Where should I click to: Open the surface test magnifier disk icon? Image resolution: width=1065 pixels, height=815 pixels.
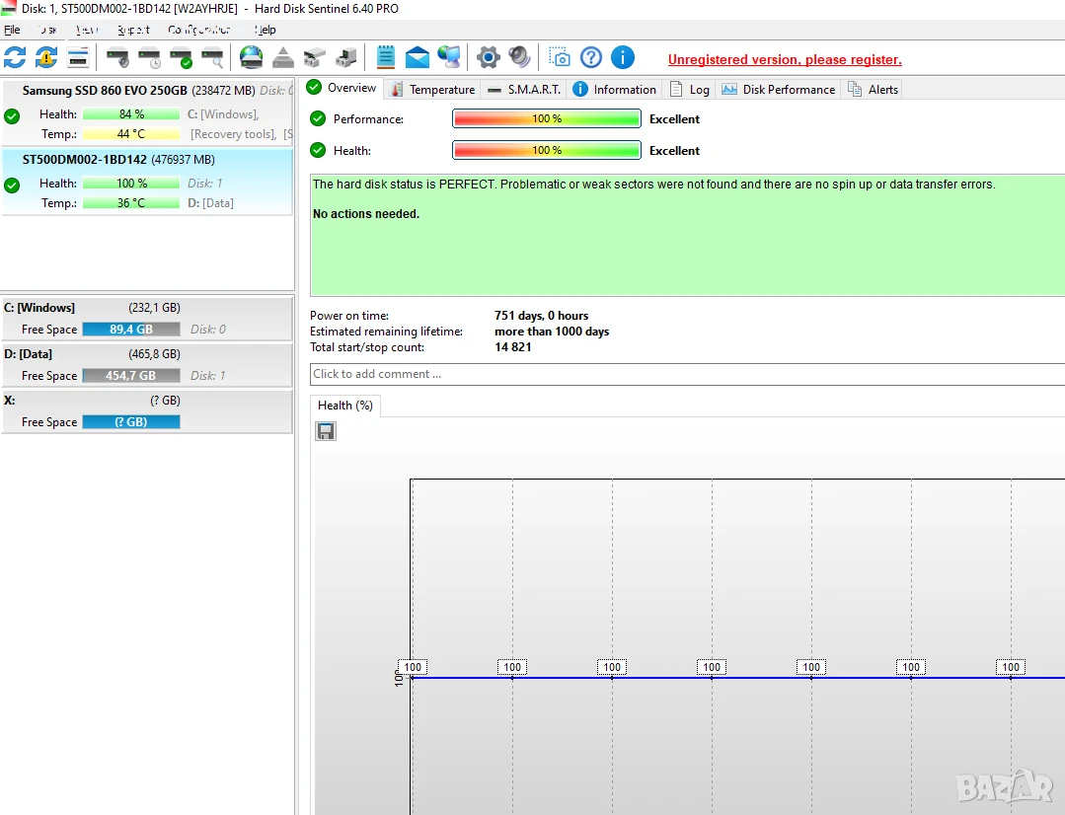click(x=212, y=58)
